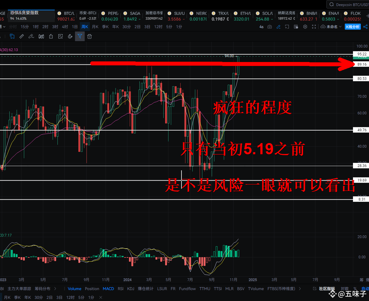
Task: Click the lock drawings icon
Action: (x=51, y=37)
